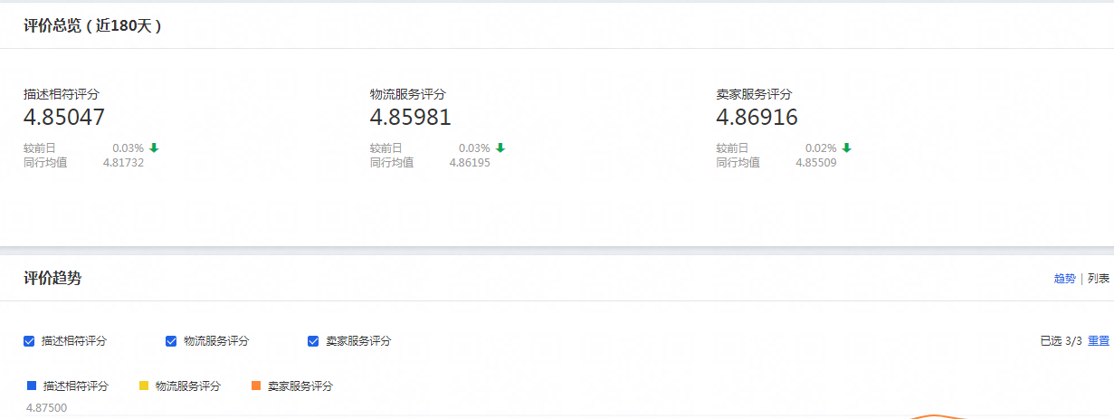The image size is (1114, 419).
Task: Click the 重置 link
Action: pyautogui.click(x=1099, y=341)
